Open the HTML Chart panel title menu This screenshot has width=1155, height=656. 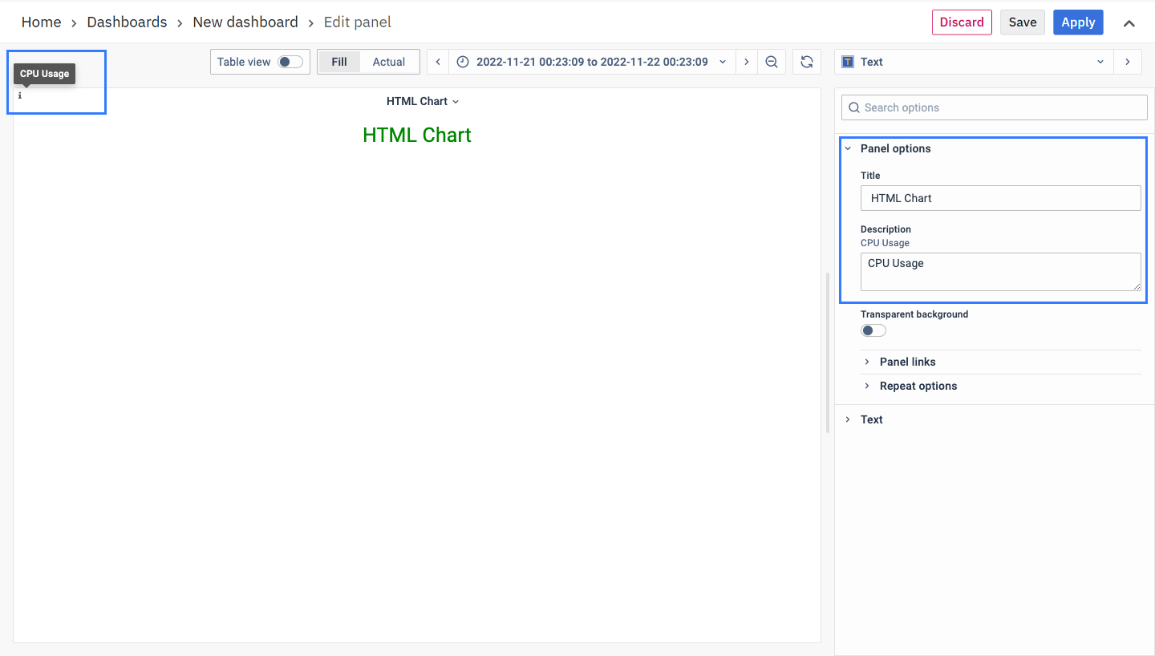[x=422, y=101]
